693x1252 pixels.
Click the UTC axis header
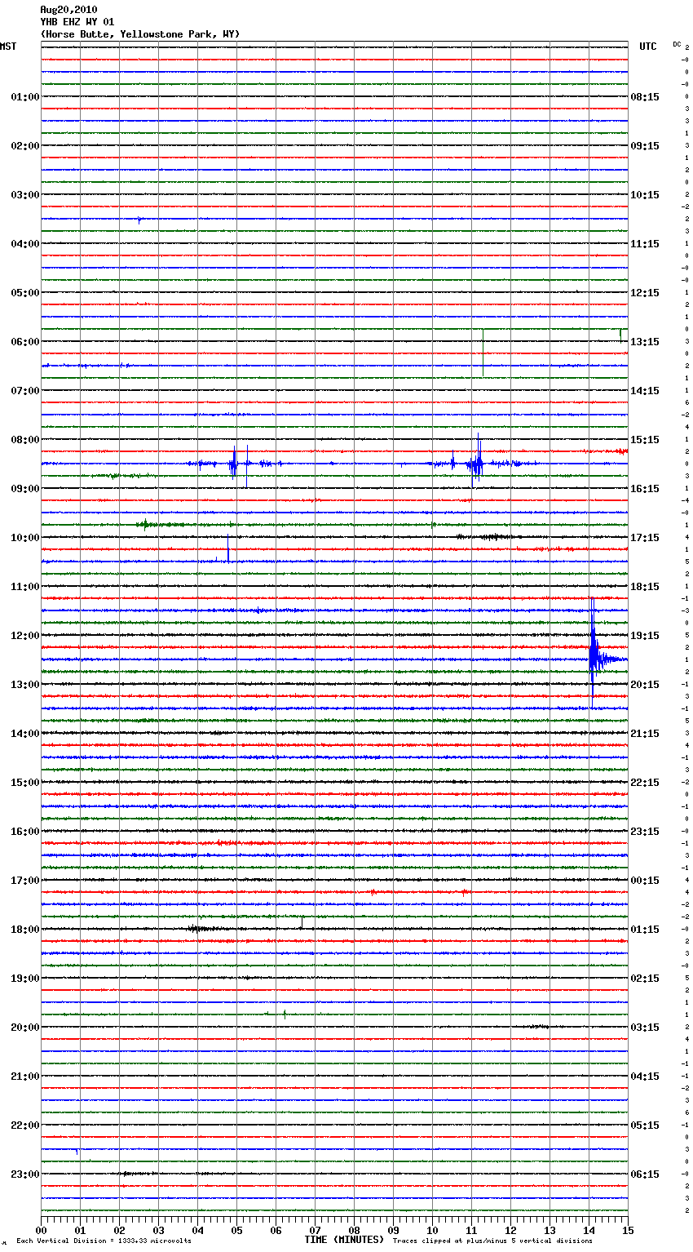648,47
